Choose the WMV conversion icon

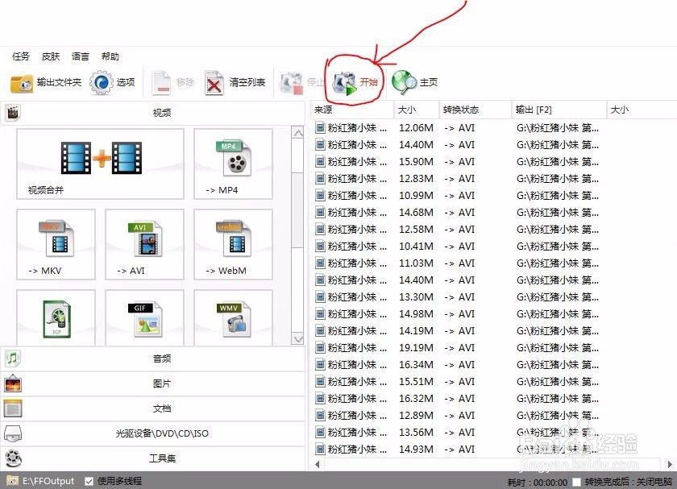pyautogui.click(x=233, y=317)
